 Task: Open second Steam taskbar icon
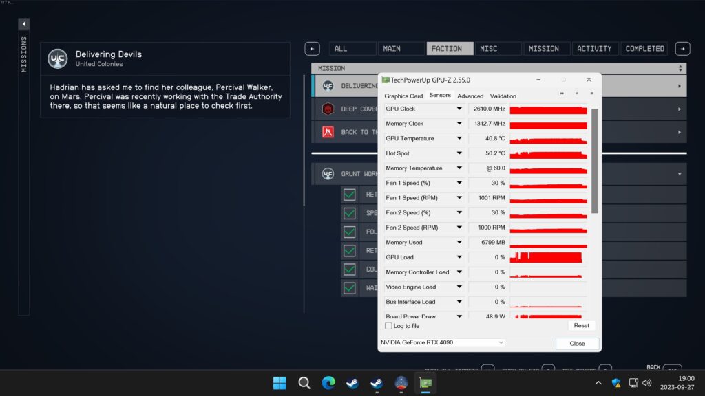(377, 383)
